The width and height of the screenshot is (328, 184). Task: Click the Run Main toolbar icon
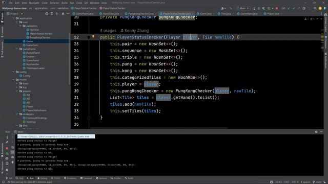(254, 8)
